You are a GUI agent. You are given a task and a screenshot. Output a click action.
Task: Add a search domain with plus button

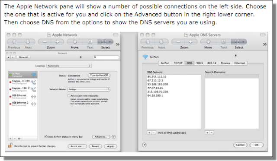[x=207, y=133]
